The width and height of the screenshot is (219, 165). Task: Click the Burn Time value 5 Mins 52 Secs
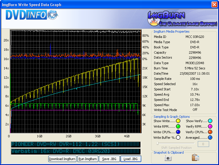(195, 68)
